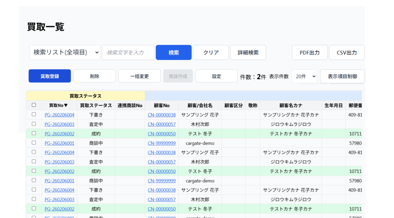The width and height of the screenshot is (394, 218).
Task: Click the 顧客名カナ column header
Action: click(290, 105)
